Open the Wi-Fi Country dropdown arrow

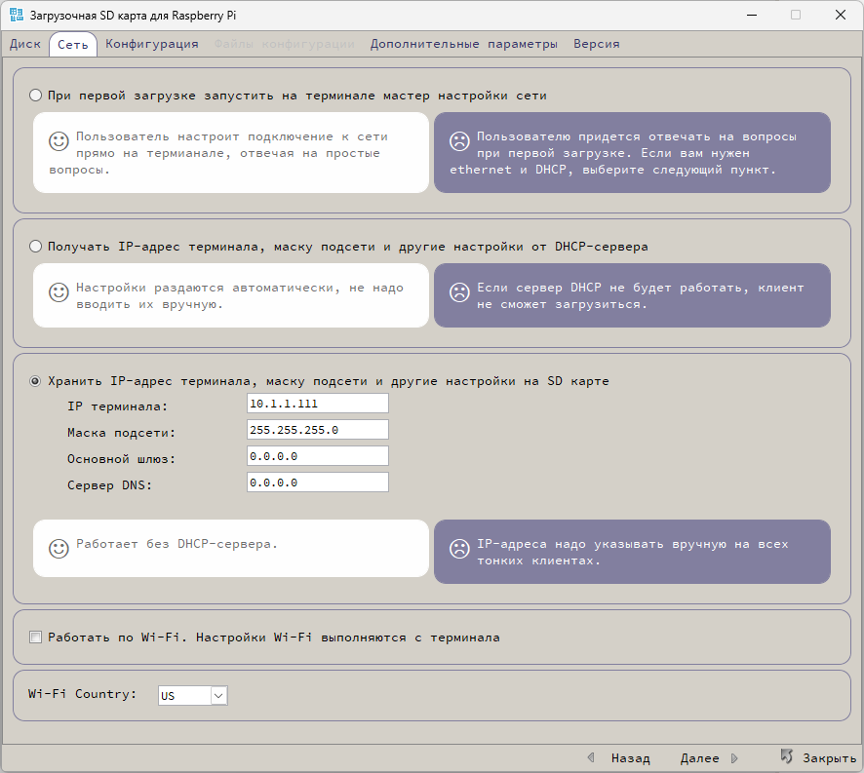click(218, 696)
